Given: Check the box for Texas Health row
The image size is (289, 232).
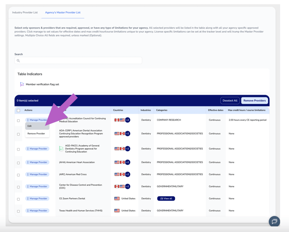Looking at the screenshot, I should pos(18,211).
